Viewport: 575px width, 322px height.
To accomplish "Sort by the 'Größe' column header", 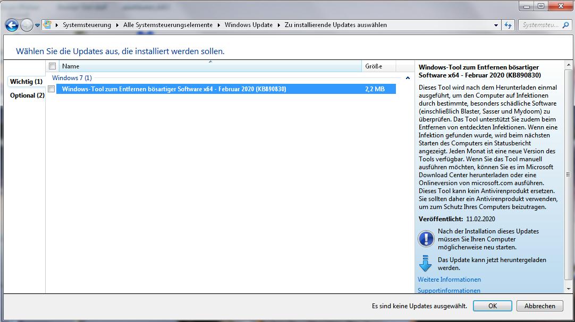I will point(378,66).
